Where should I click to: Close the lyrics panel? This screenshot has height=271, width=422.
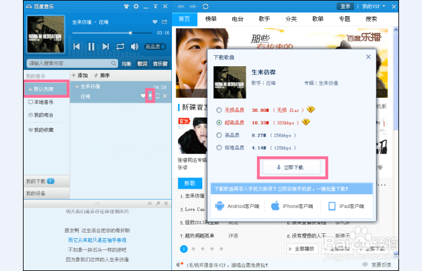(166, 204)
